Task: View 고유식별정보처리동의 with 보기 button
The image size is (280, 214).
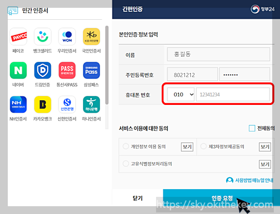Action: [x=265, y=164]
